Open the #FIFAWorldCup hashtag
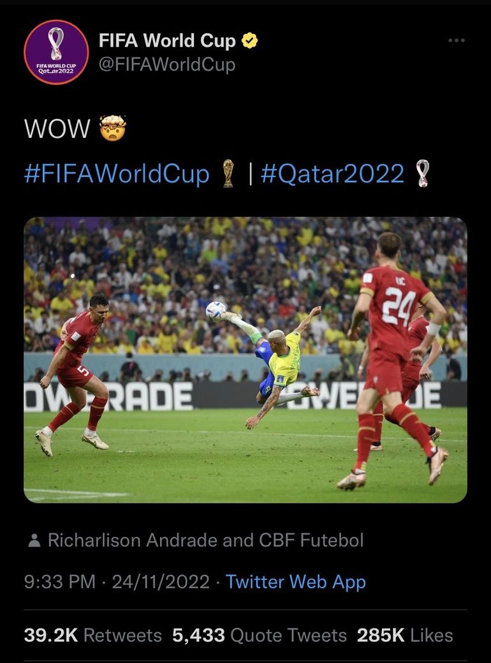Image resolution: width=491 pixels, height=663 pixels. [x=117, y=174]
